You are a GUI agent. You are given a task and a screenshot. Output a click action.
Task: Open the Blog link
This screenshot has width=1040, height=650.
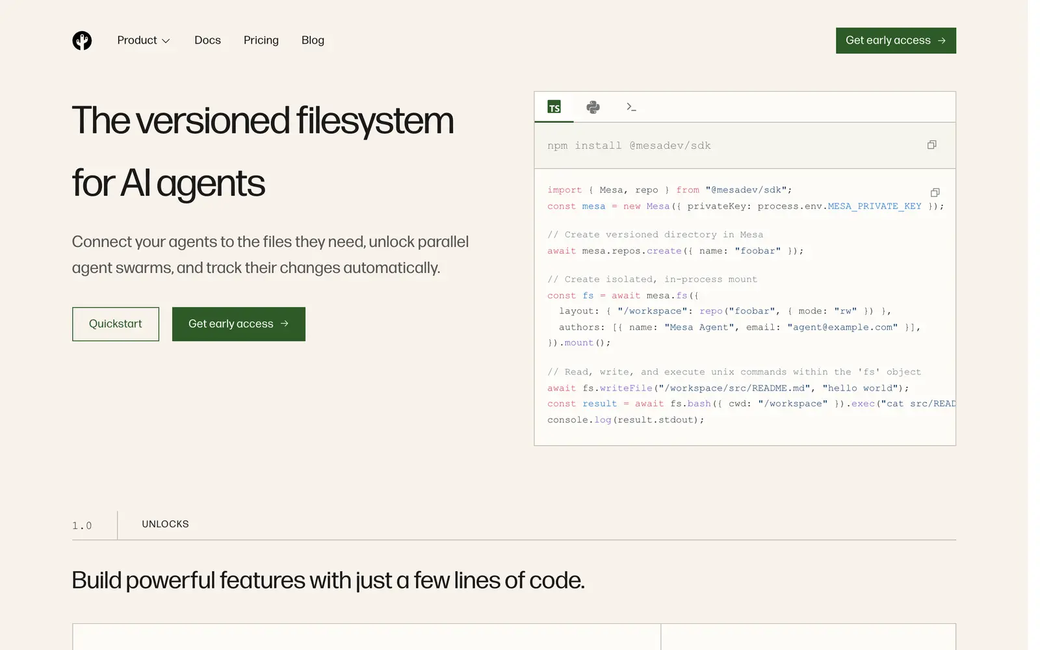point(313,40)
